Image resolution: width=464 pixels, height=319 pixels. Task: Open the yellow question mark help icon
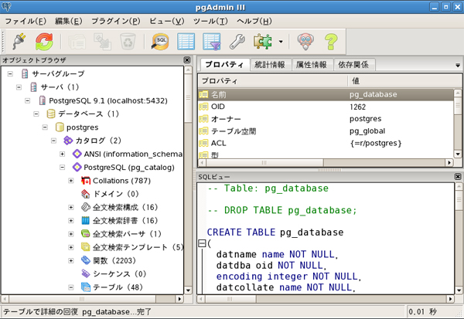coord(331,42)
